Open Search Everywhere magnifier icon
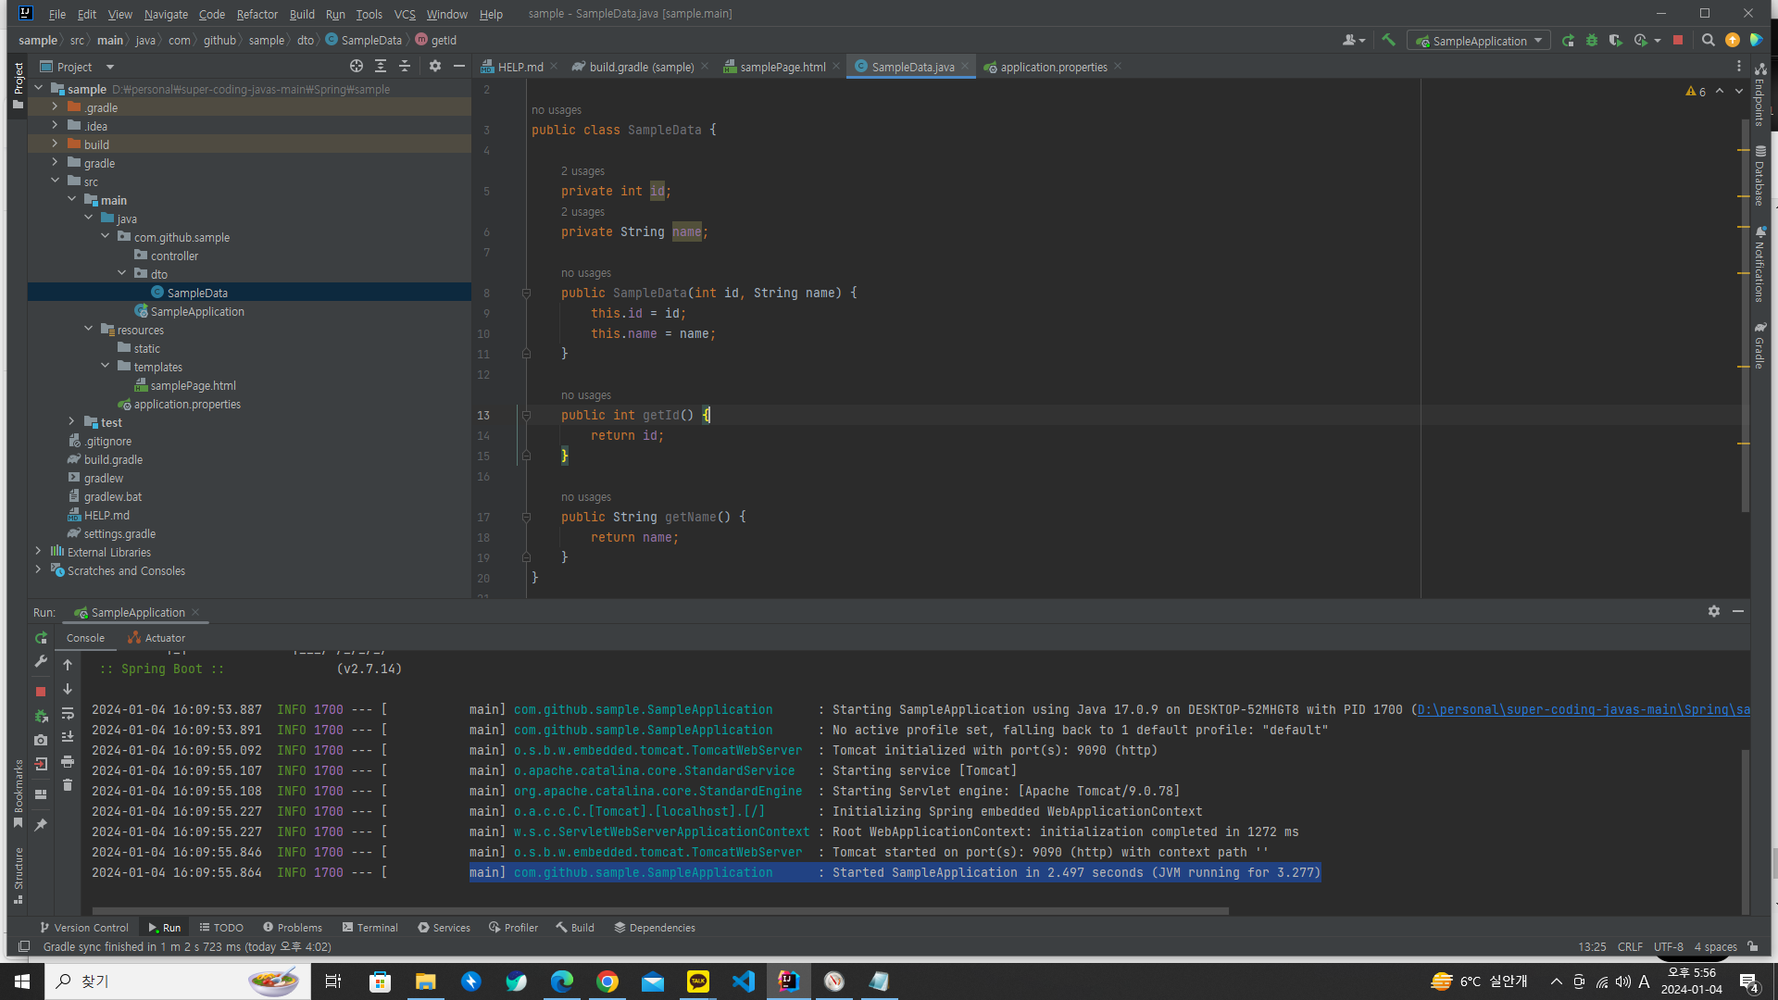This screenshot has width=1778, height=1000. (x=1709, y=40)
